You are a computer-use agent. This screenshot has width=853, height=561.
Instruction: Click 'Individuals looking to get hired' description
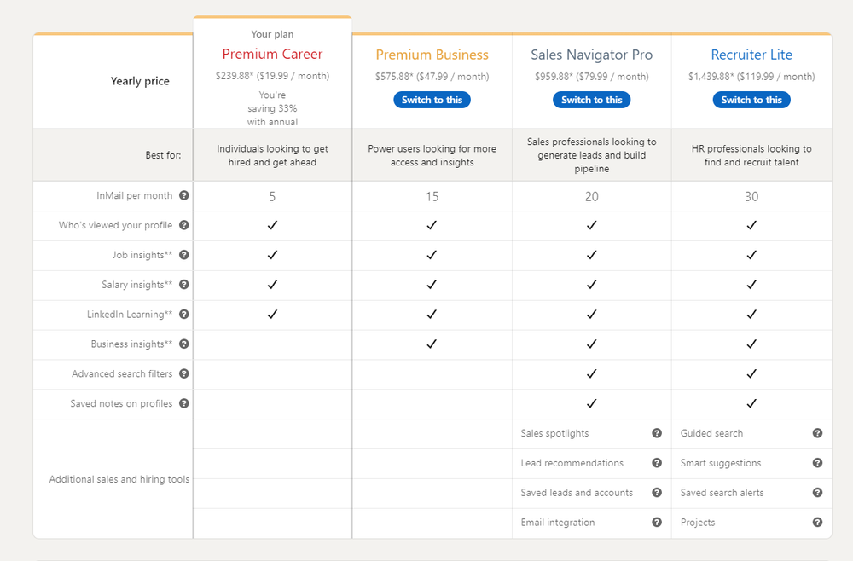tap(273, 155)
